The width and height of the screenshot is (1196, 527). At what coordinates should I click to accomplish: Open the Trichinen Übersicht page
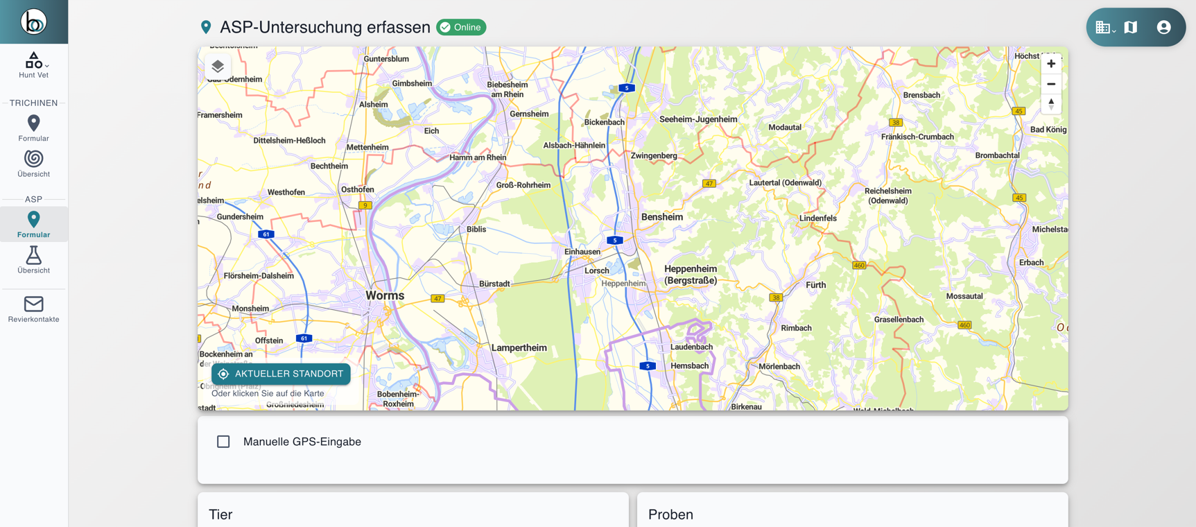tap(33, 164)
